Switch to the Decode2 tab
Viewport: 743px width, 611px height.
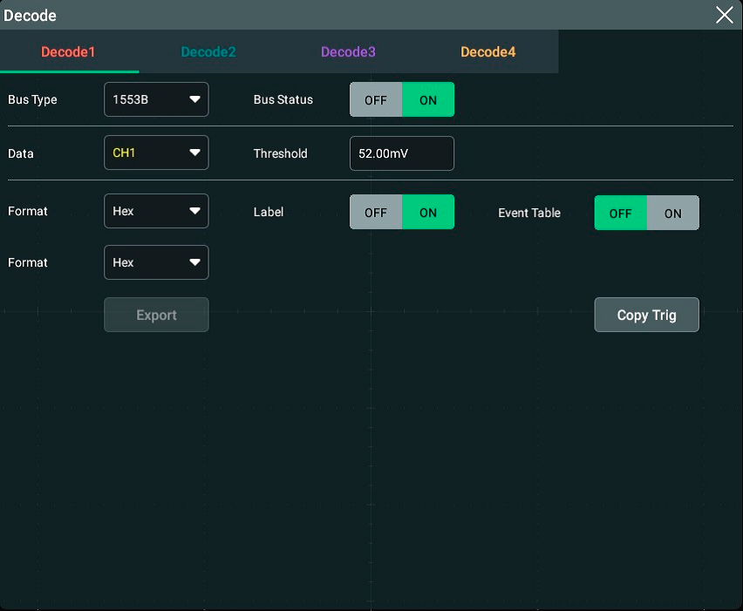tap(208, 52)
